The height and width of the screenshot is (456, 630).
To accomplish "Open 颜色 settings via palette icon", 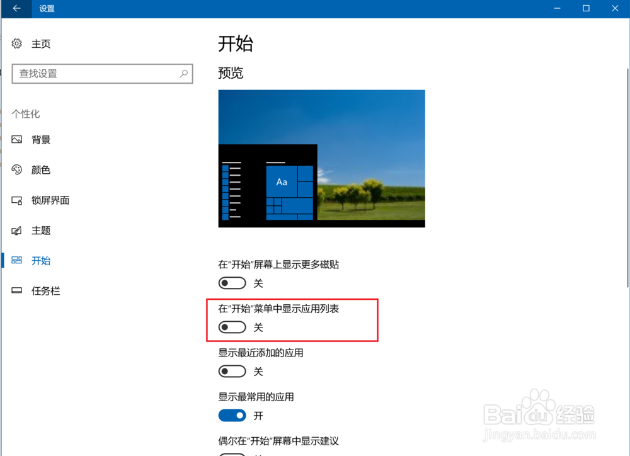I will click(x=16, y=169).
